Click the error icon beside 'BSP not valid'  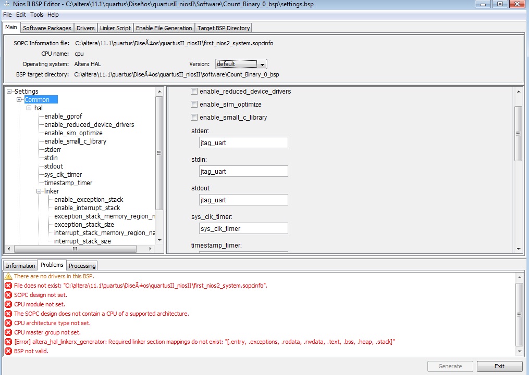point(8,352)
